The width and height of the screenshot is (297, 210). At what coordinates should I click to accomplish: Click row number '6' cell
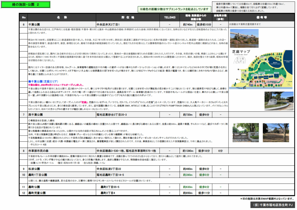(24, 25)
